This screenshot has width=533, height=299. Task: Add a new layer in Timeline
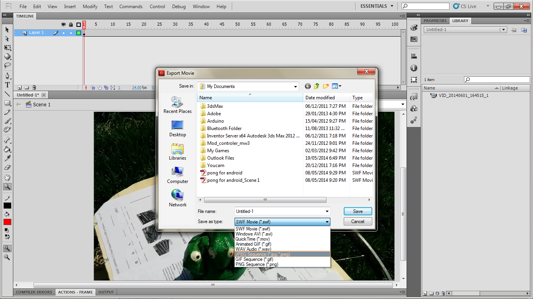tap(19, 88)
